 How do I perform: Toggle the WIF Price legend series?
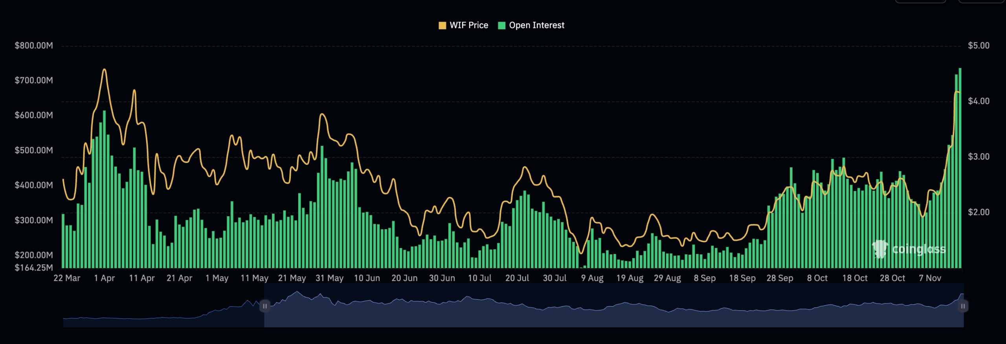coord(463,25)
